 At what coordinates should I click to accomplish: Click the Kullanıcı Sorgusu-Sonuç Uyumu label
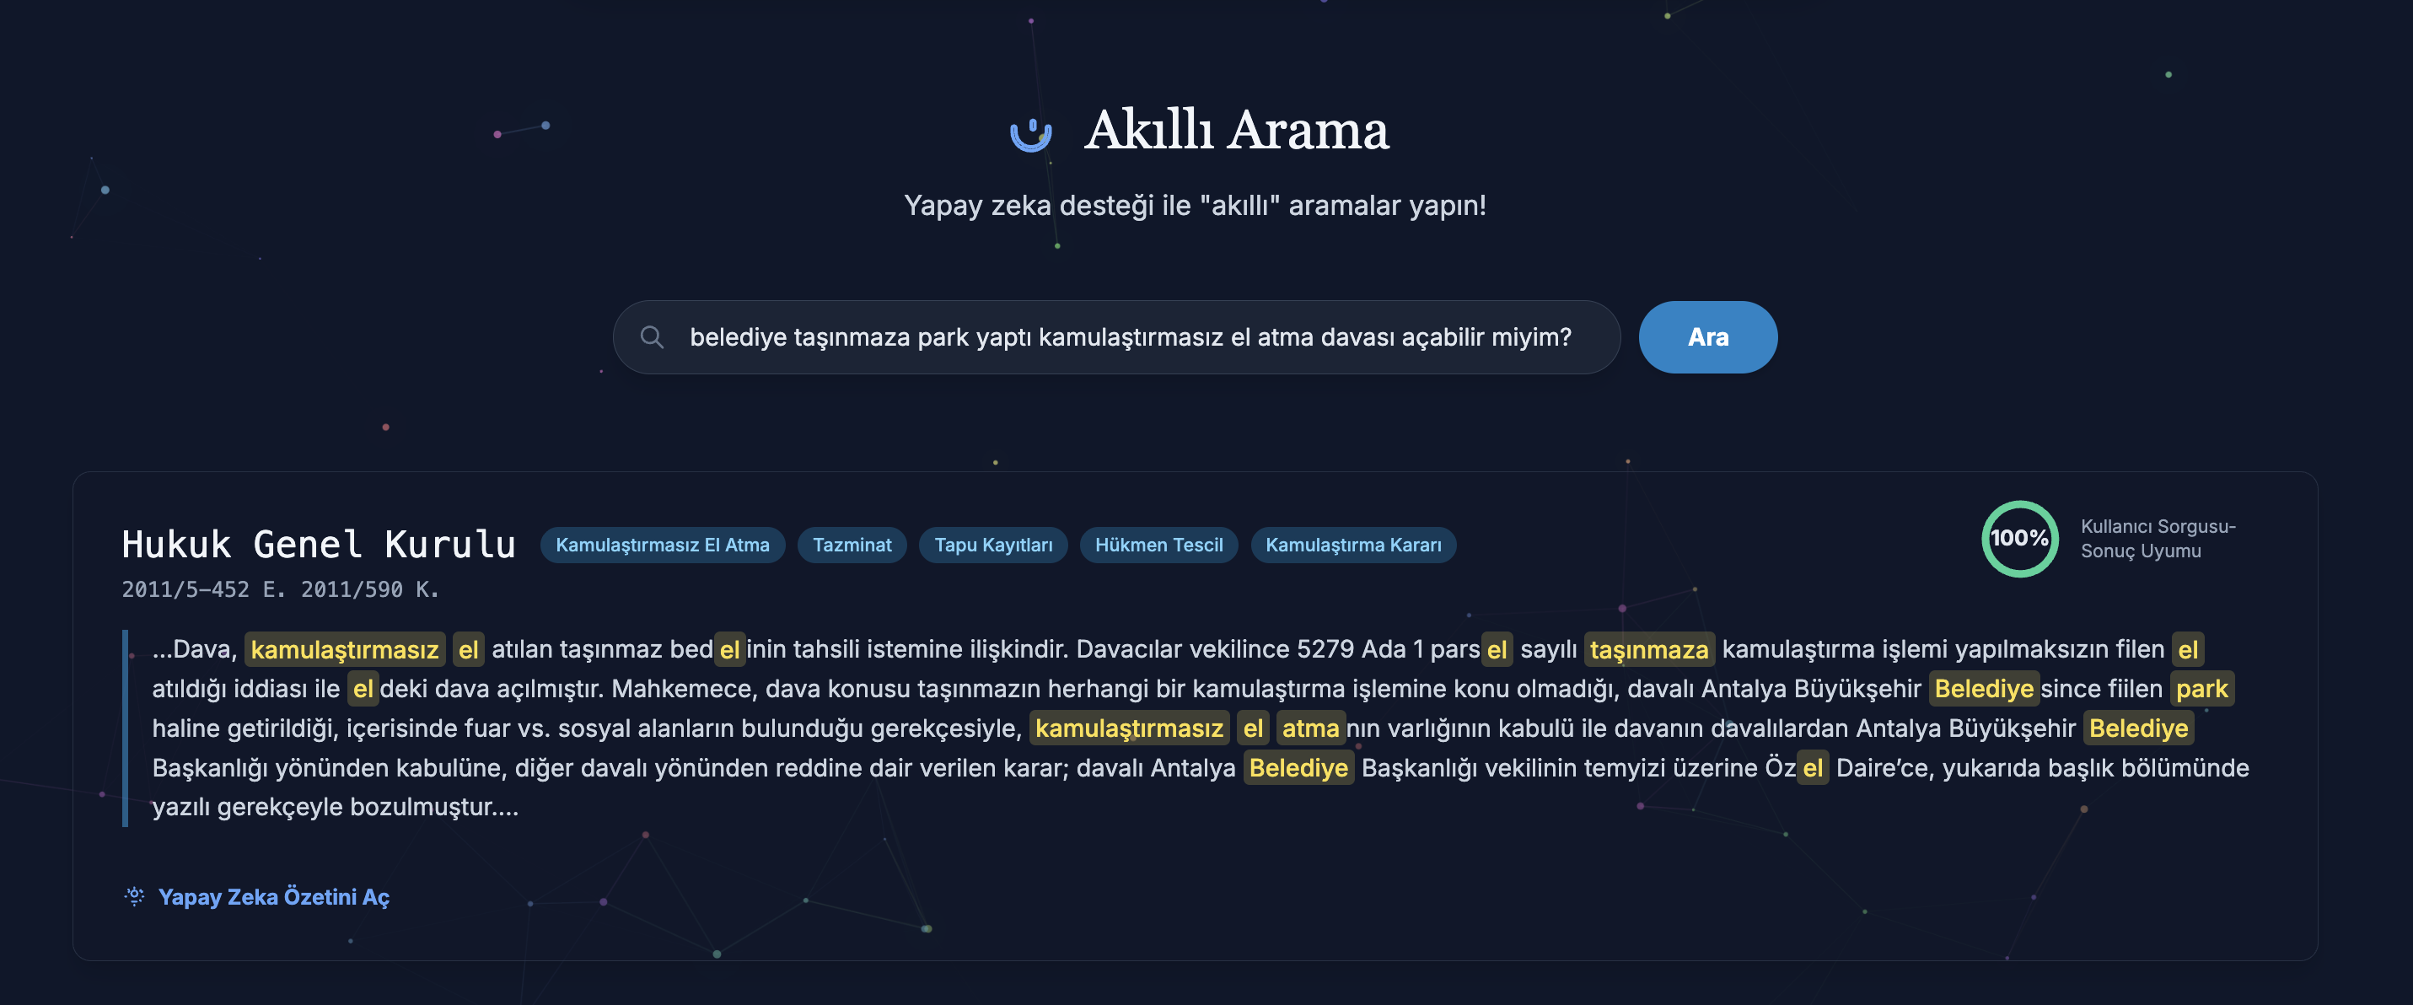point(2158,539)
